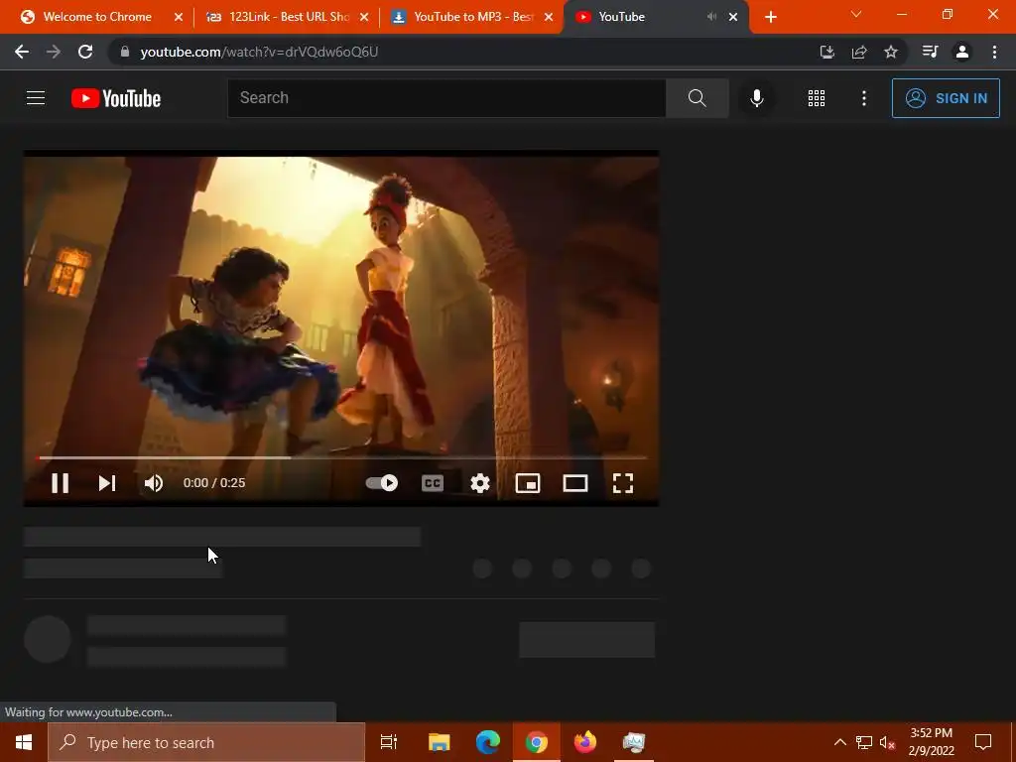Open the media control icon

[930, 52]
